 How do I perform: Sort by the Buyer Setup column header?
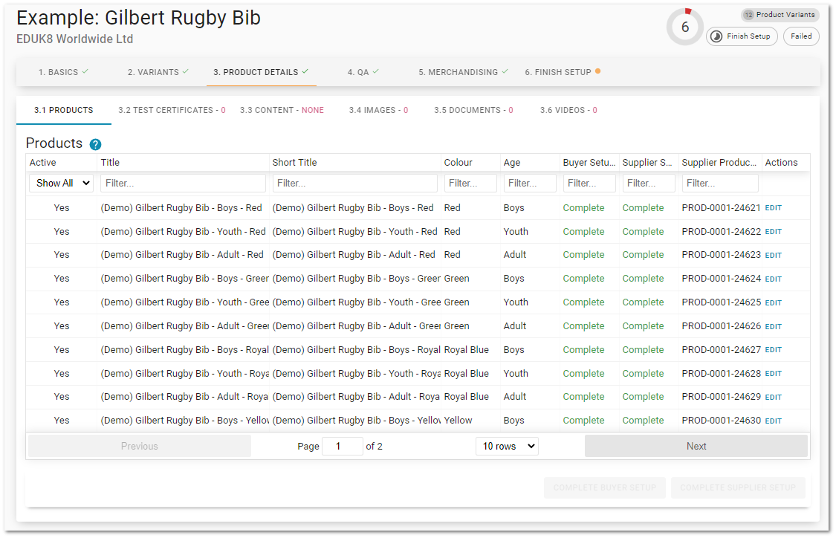589,163
